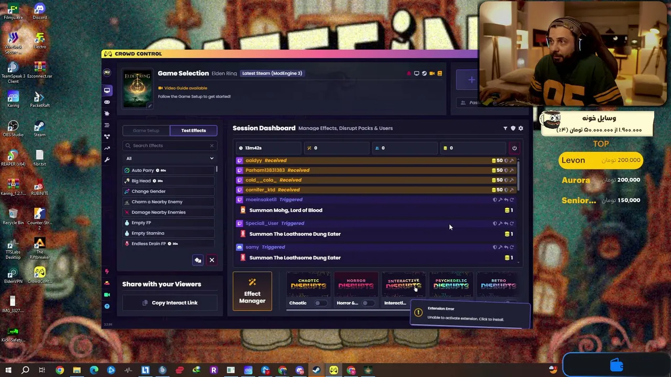Image resolution: width=671 pixels, height=377 pixels.
Task: Click the cornifer_ktd Received row
Action: click(376, 190)
